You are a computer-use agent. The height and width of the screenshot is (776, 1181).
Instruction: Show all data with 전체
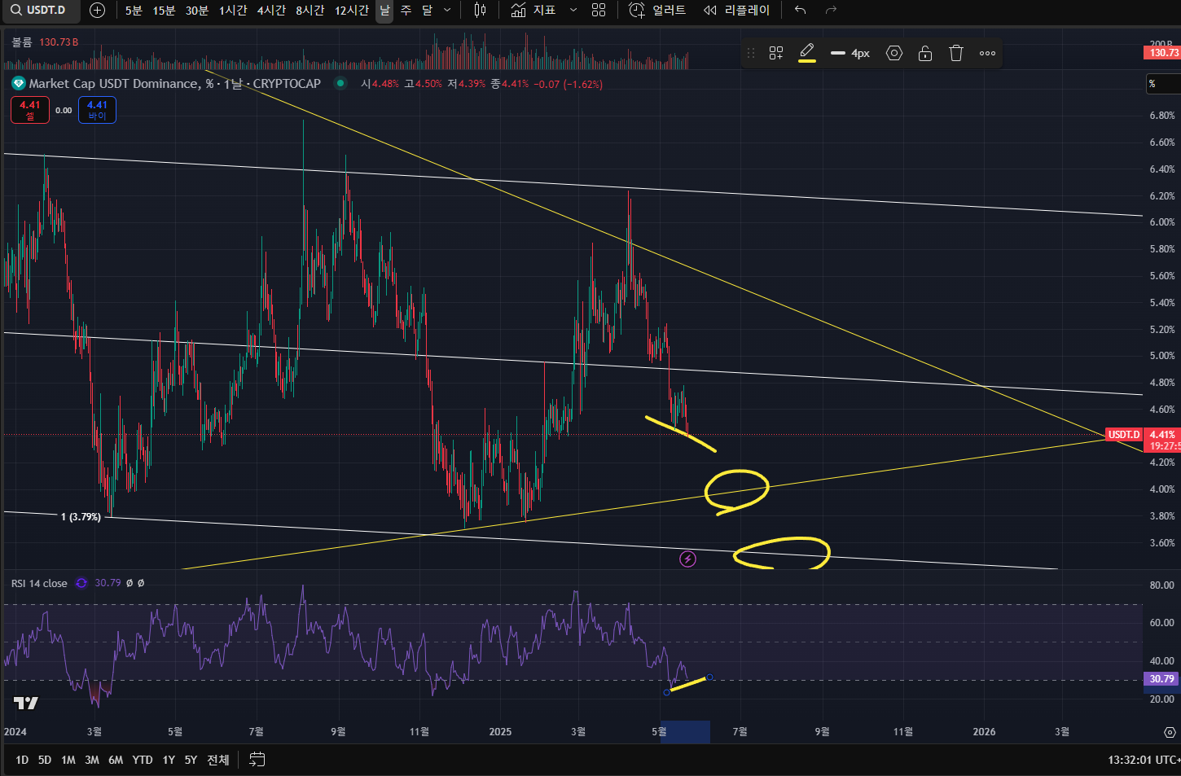click(x=218, y=760)
